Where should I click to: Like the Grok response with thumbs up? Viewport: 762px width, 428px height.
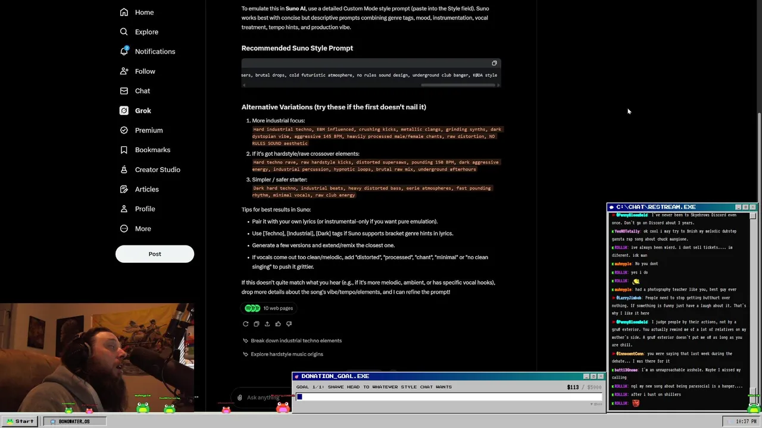coord(278,324)
